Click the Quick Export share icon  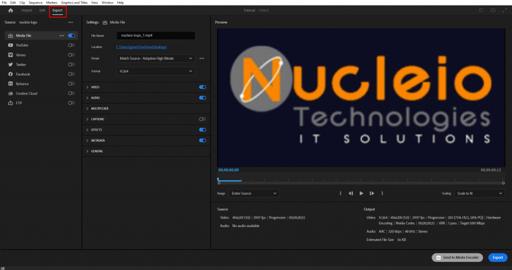coord(493,10)
